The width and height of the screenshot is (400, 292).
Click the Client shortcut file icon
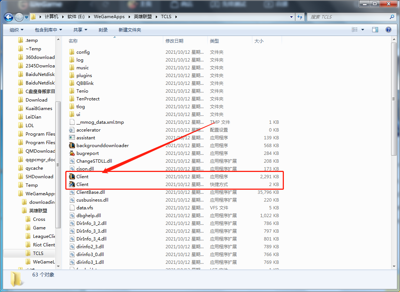point(72,185)
